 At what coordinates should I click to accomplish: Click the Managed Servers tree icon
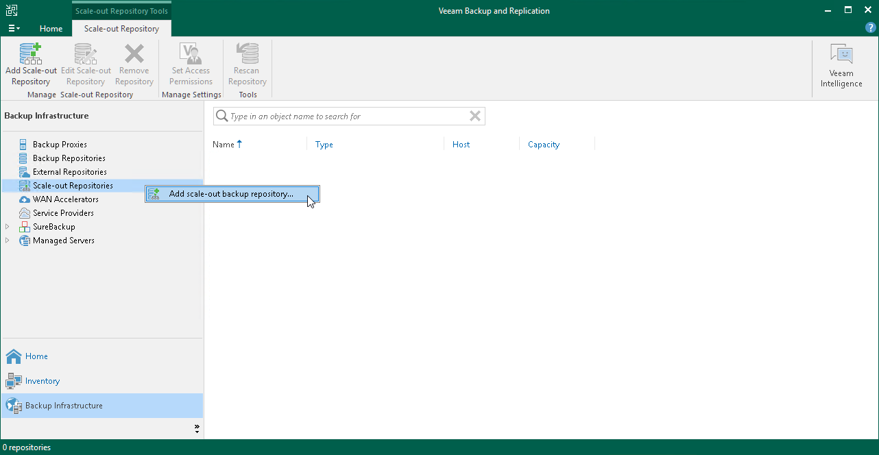(x=25, y=241)
